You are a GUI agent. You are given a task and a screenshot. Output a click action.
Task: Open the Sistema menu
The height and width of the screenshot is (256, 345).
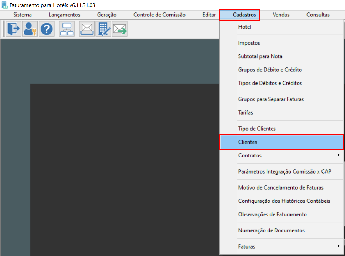click(x=22, y=15)
